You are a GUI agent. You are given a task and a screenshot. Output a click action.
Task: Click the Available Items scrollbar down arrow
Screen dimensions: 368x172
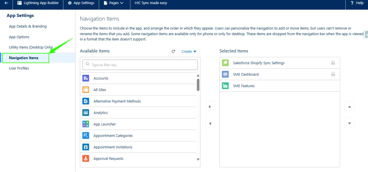pyautogui.click(x=198, y=159)
